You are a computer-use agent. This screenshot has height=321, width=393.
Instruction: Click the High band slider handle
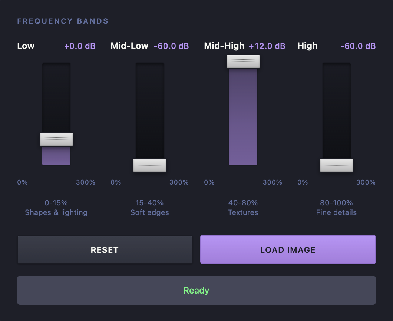[337, 165]
